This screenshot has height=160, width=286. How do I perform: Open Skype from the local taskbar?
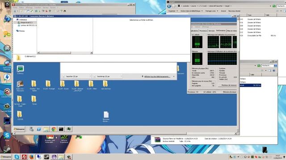tap(17, 157)
